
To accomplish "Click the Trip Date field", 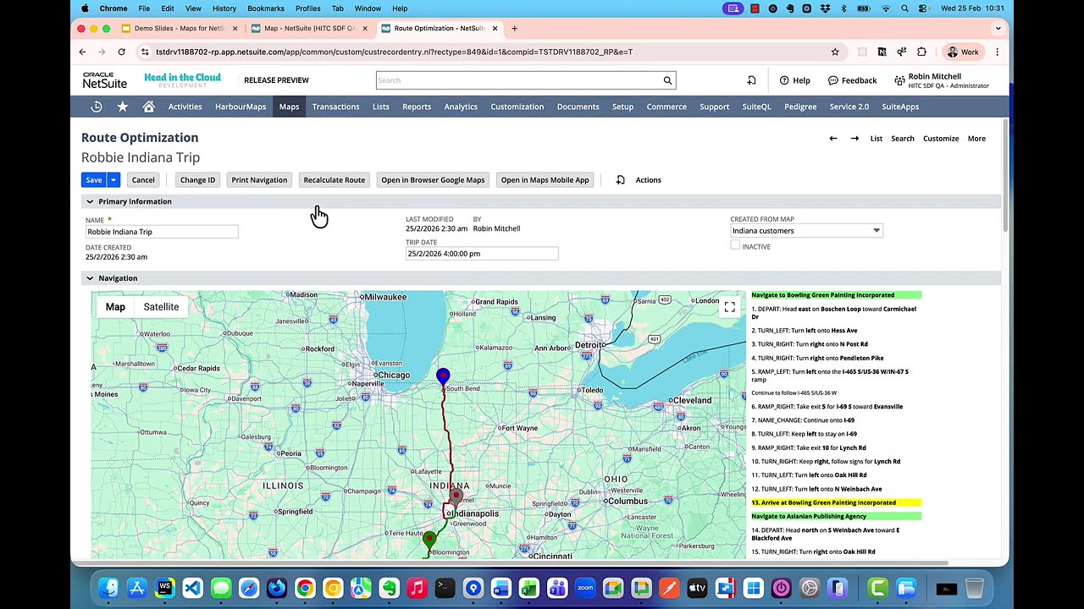I will click(x=482, y=254).
